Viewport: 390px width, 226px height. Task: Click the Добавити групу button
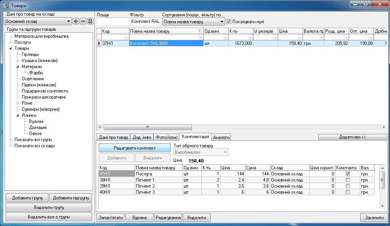pyautogui.click(x=27, y=197)
